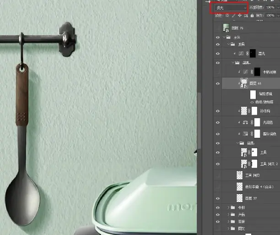280x235 pixels.
Task: Open the fill slider arrow
Action: [x=278, y=16]
